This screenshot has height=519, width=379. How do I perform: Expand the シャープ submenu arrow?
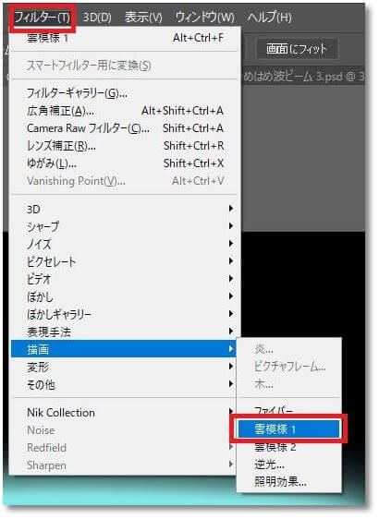[231, 226]
